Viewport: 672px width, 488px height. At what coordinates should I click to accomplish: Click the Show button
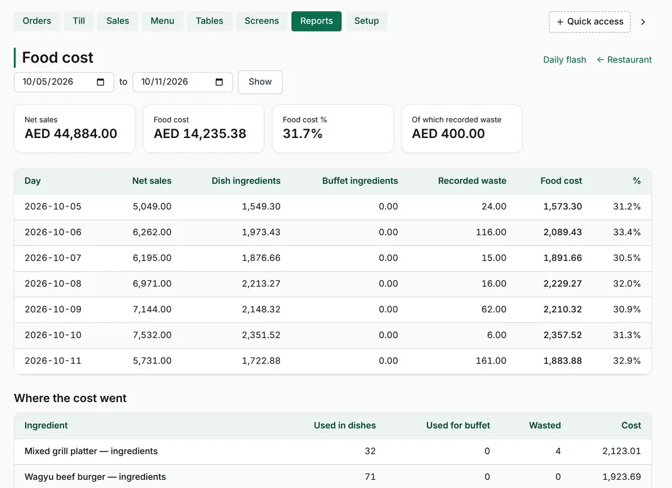[x=260, y=82]
